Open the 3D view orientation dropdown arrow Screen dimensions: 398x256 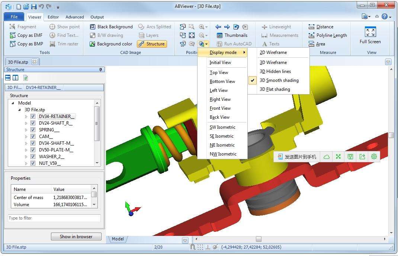pos(206,44)
